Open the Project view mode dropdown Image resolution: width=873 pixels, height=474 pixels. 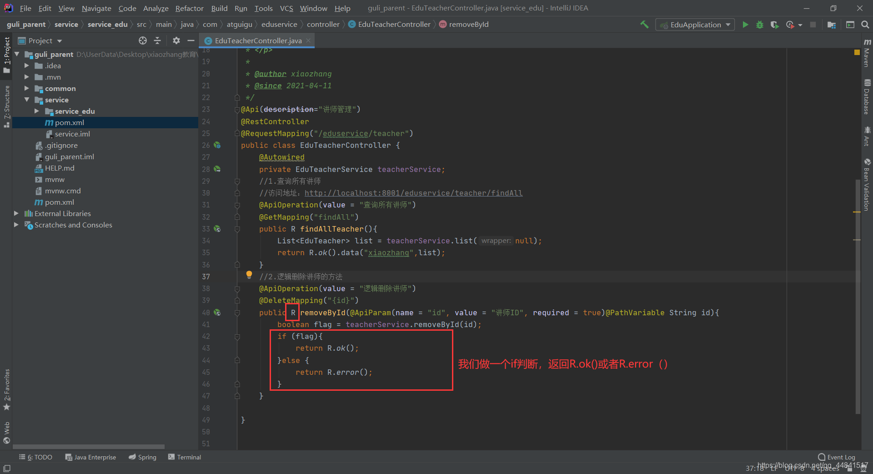coord(45,40)
